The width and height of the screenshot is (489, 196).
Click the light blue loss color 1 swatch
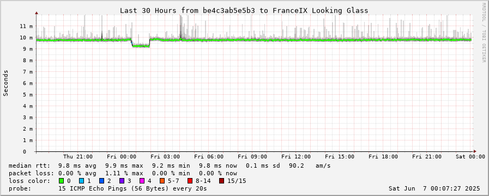coord(81,181)
